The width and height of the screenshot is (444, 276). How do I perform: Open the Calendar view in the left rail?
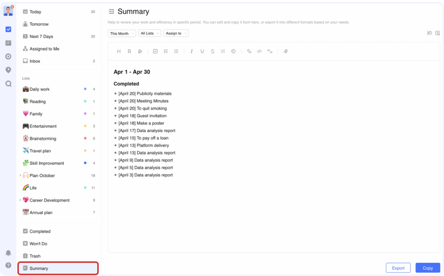[8, 43]
